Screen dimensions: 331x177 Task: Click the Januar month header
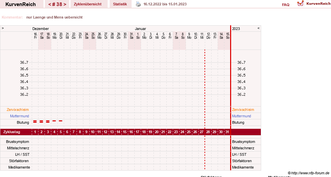140,29
